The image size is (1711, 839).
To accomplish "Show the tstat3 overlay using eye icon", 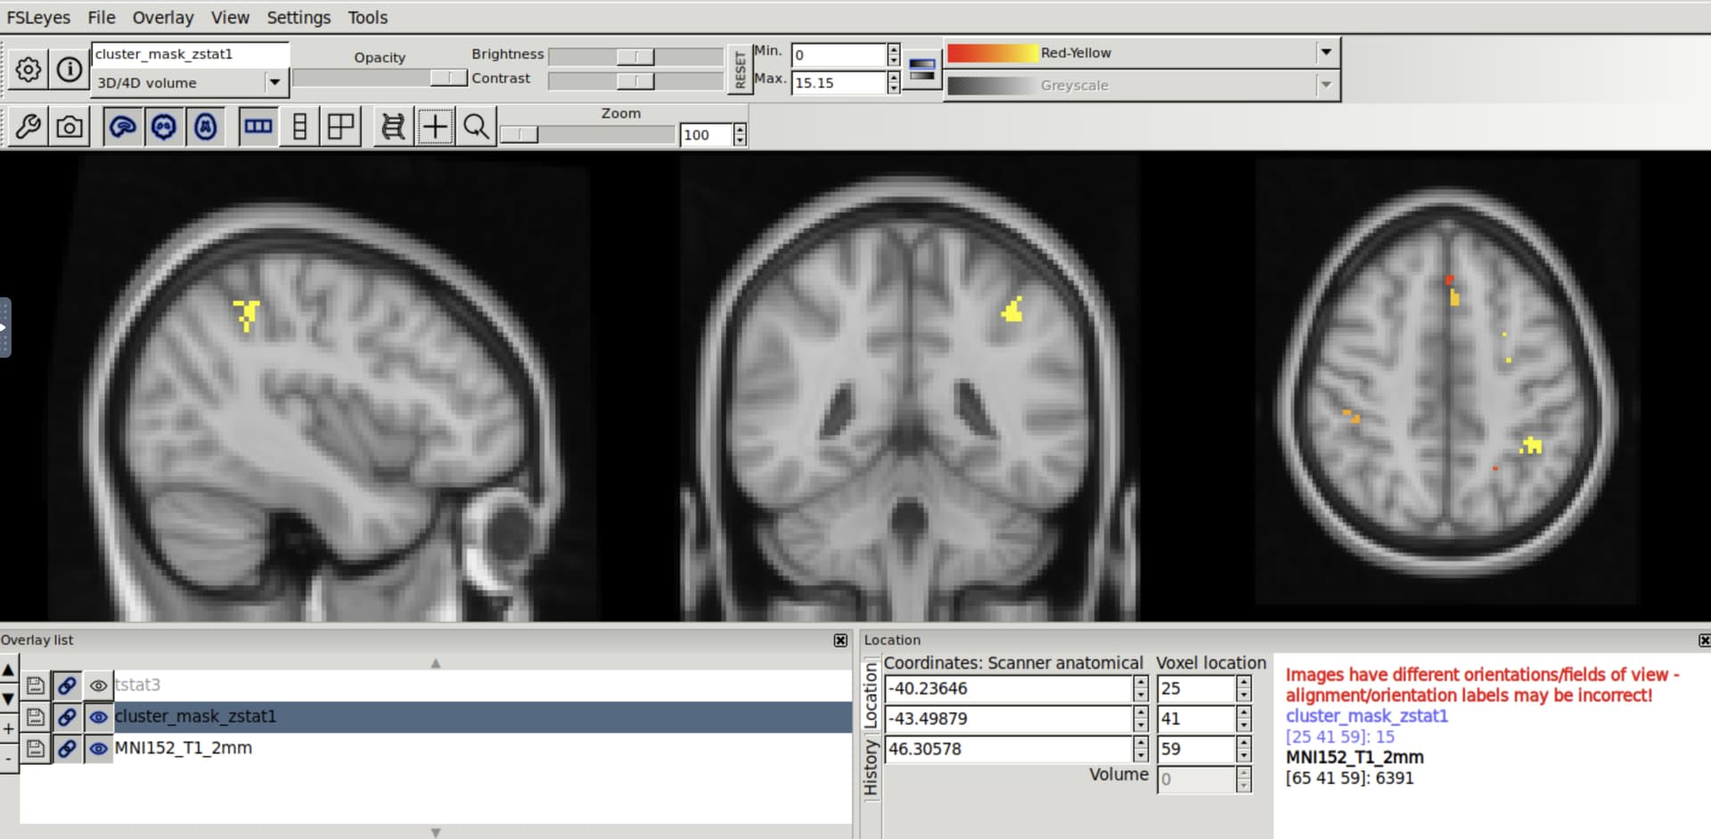I will tap(98, 686).
